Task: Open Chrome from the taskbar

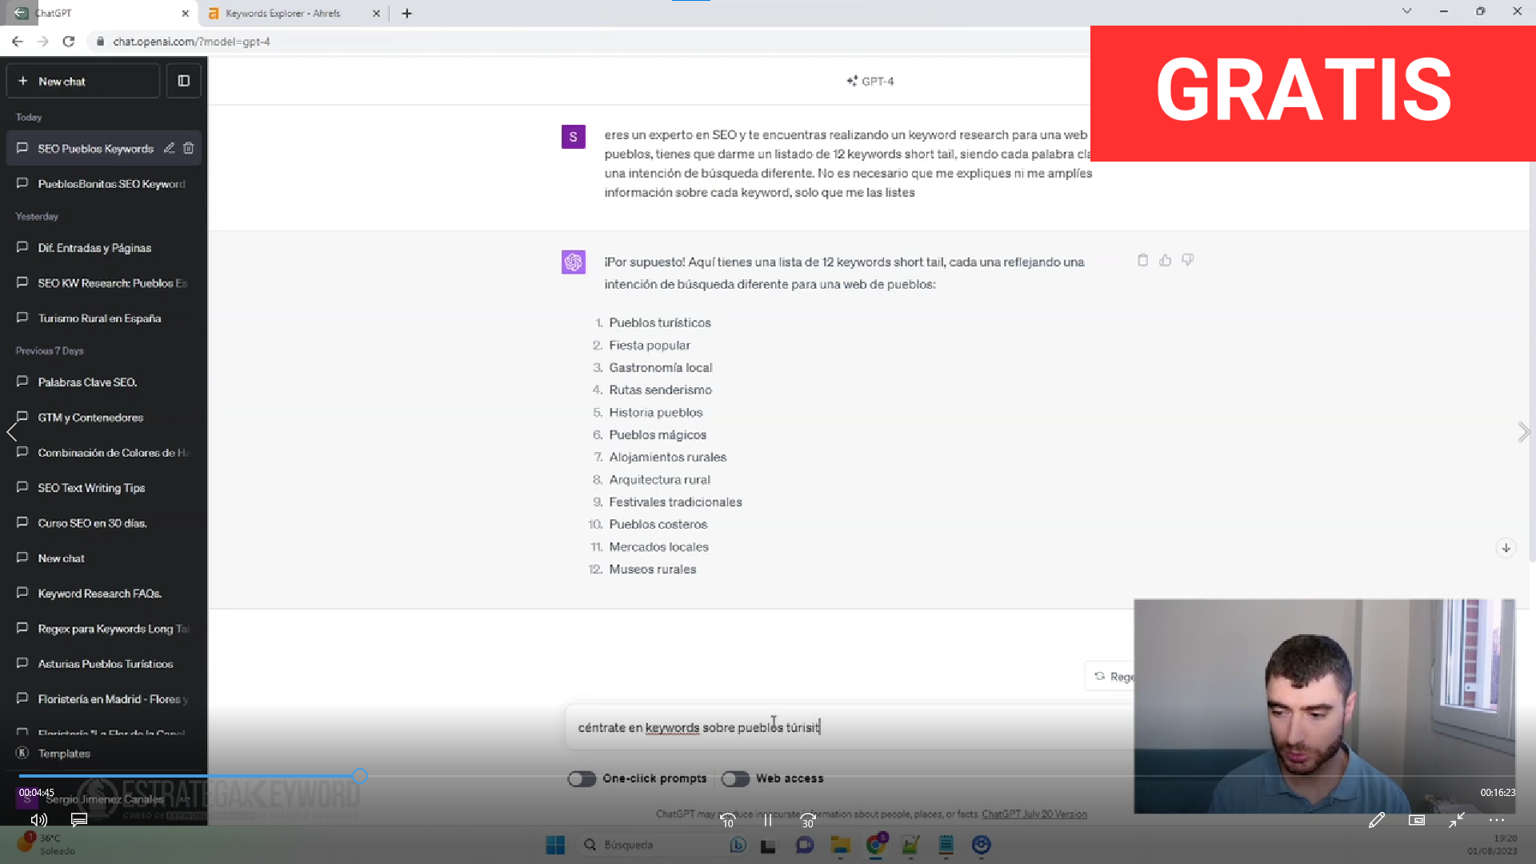Action: (x=876, y=845)
